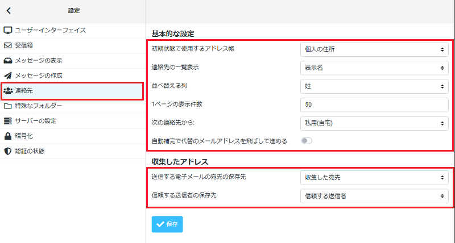Click the shield icon for 認証の状態
Image resolution: width=455 pixels, height=243 pixels.
(8, 151)
